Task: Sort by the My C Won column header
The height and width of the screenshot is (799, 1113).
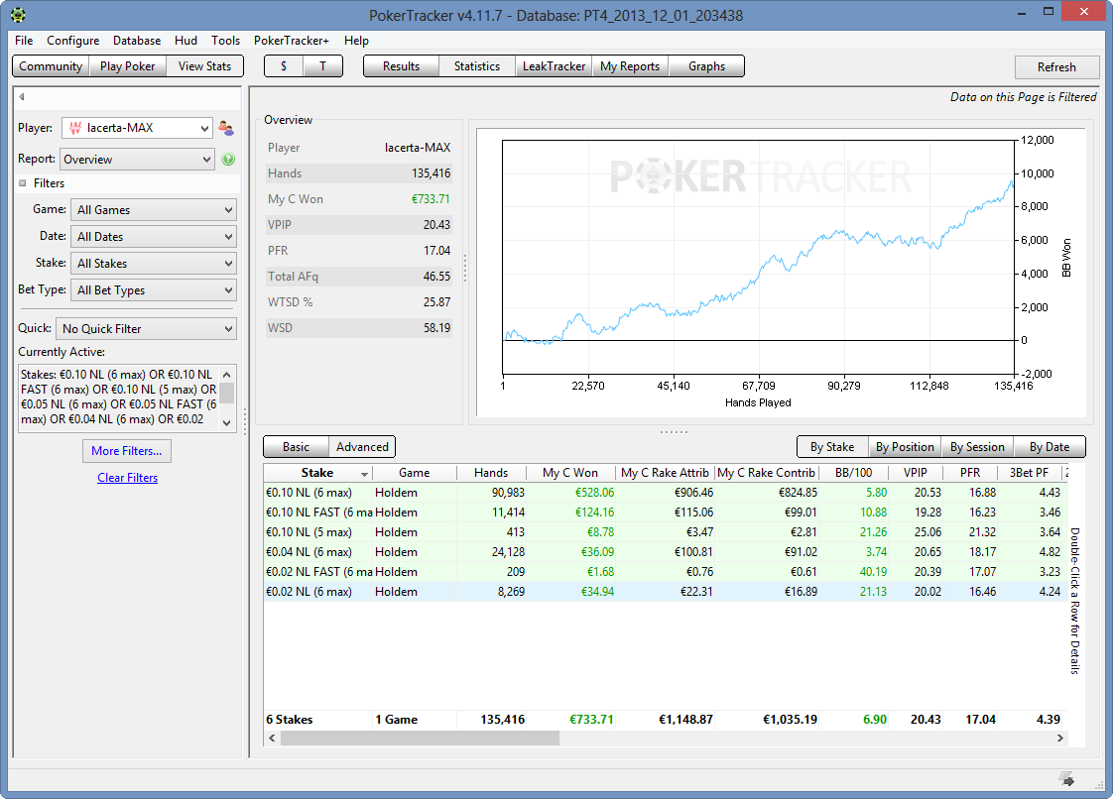Action: coord(570,473)
